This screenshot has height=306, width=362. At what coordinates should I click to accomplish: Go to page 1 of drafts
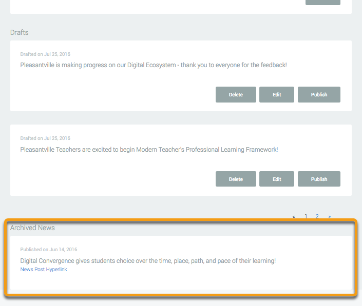pyautogui.click(x=306, y=216)
